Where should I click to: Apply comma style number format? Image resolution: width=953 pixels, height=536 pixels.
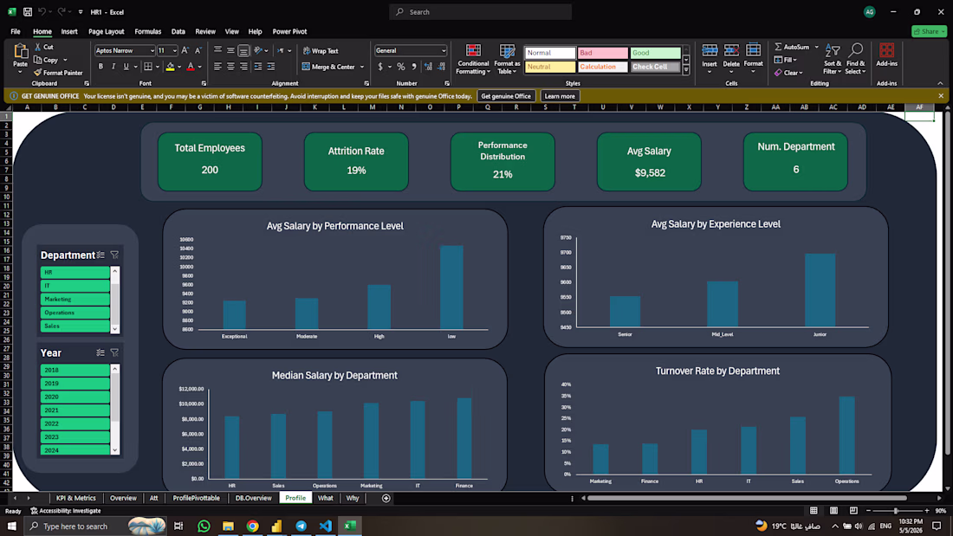414,67
